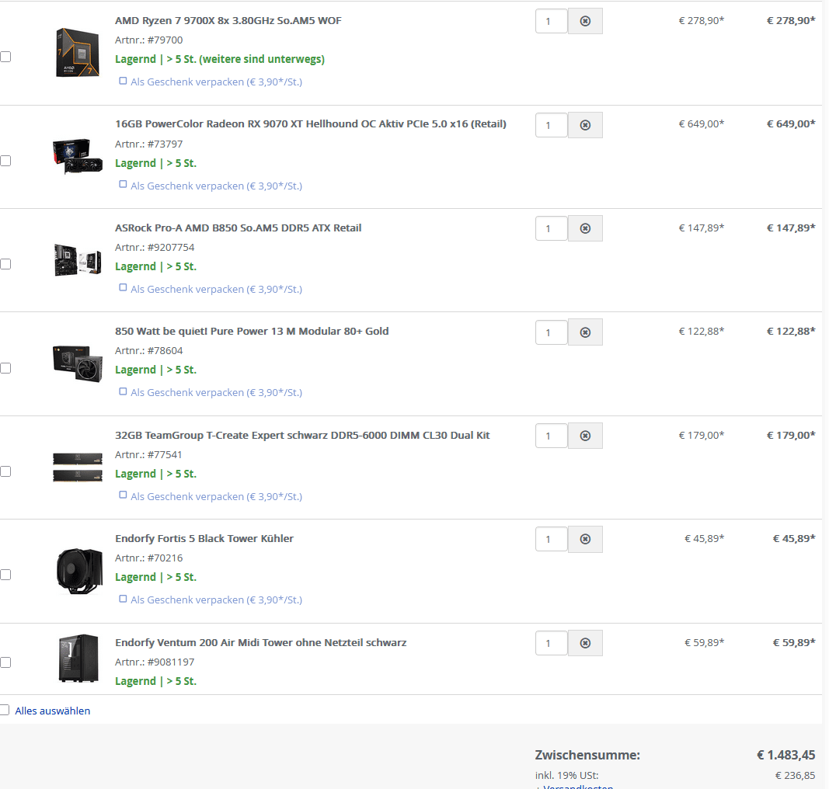Open the Endorfy Fortis cooler thumbnail

click(79, 572)
